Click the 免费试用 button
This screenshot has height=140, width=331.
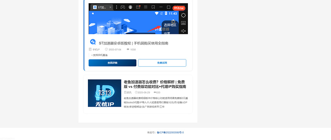click(162, 63)
